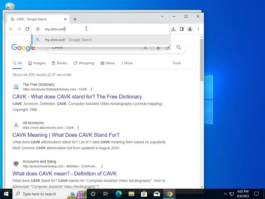Viewport: 265px width, 199px height.
Task: Open the clock showing 6:02 PM
Action: [243, 194]
